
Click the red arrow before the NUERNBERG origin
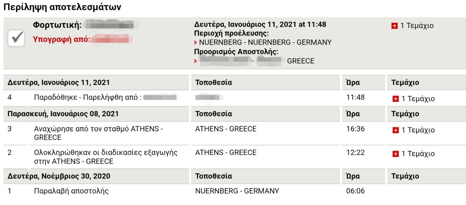coord(195,43)
